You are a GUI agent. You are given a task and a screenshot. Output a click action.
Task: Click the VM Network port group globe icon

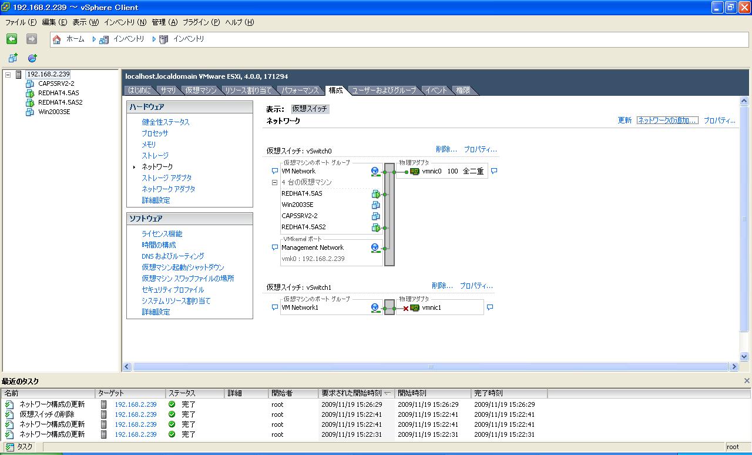pyautogui.click(x=375, y=172)
